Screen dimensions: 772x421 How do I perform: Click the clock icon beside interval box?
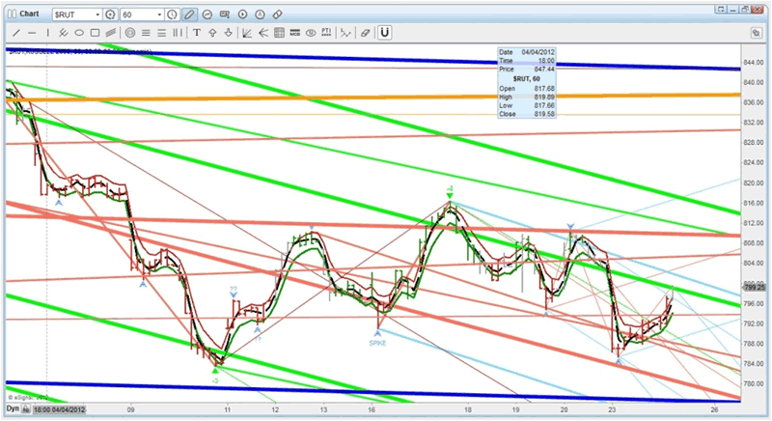[172, 15]
